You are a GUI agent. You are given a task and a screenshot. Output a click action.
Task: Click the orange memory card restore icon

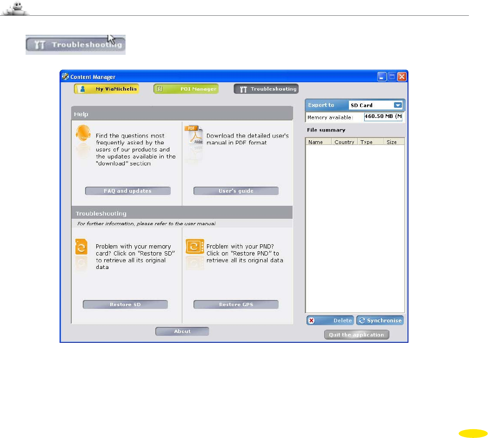(81, 247)
